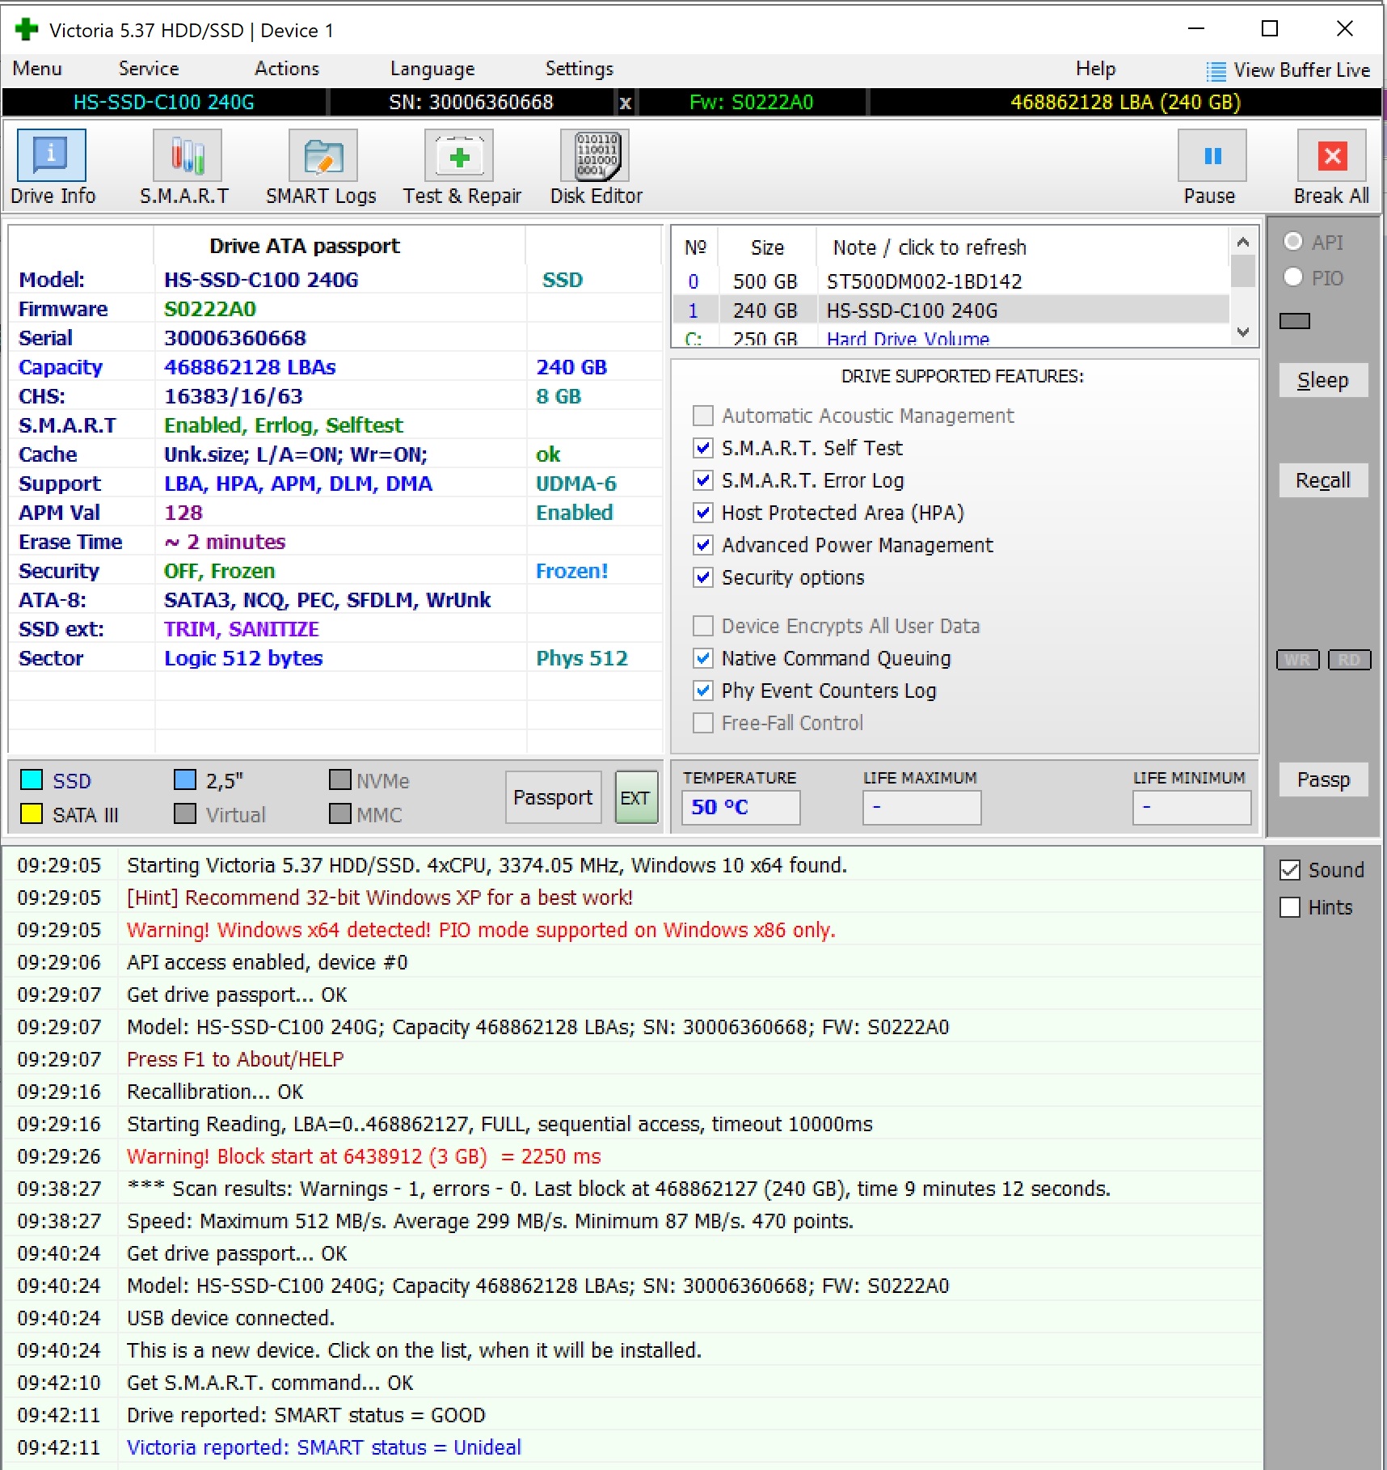Click the green Victoria cross title icon
1387x1470 pixels.
tap(27, 30)
